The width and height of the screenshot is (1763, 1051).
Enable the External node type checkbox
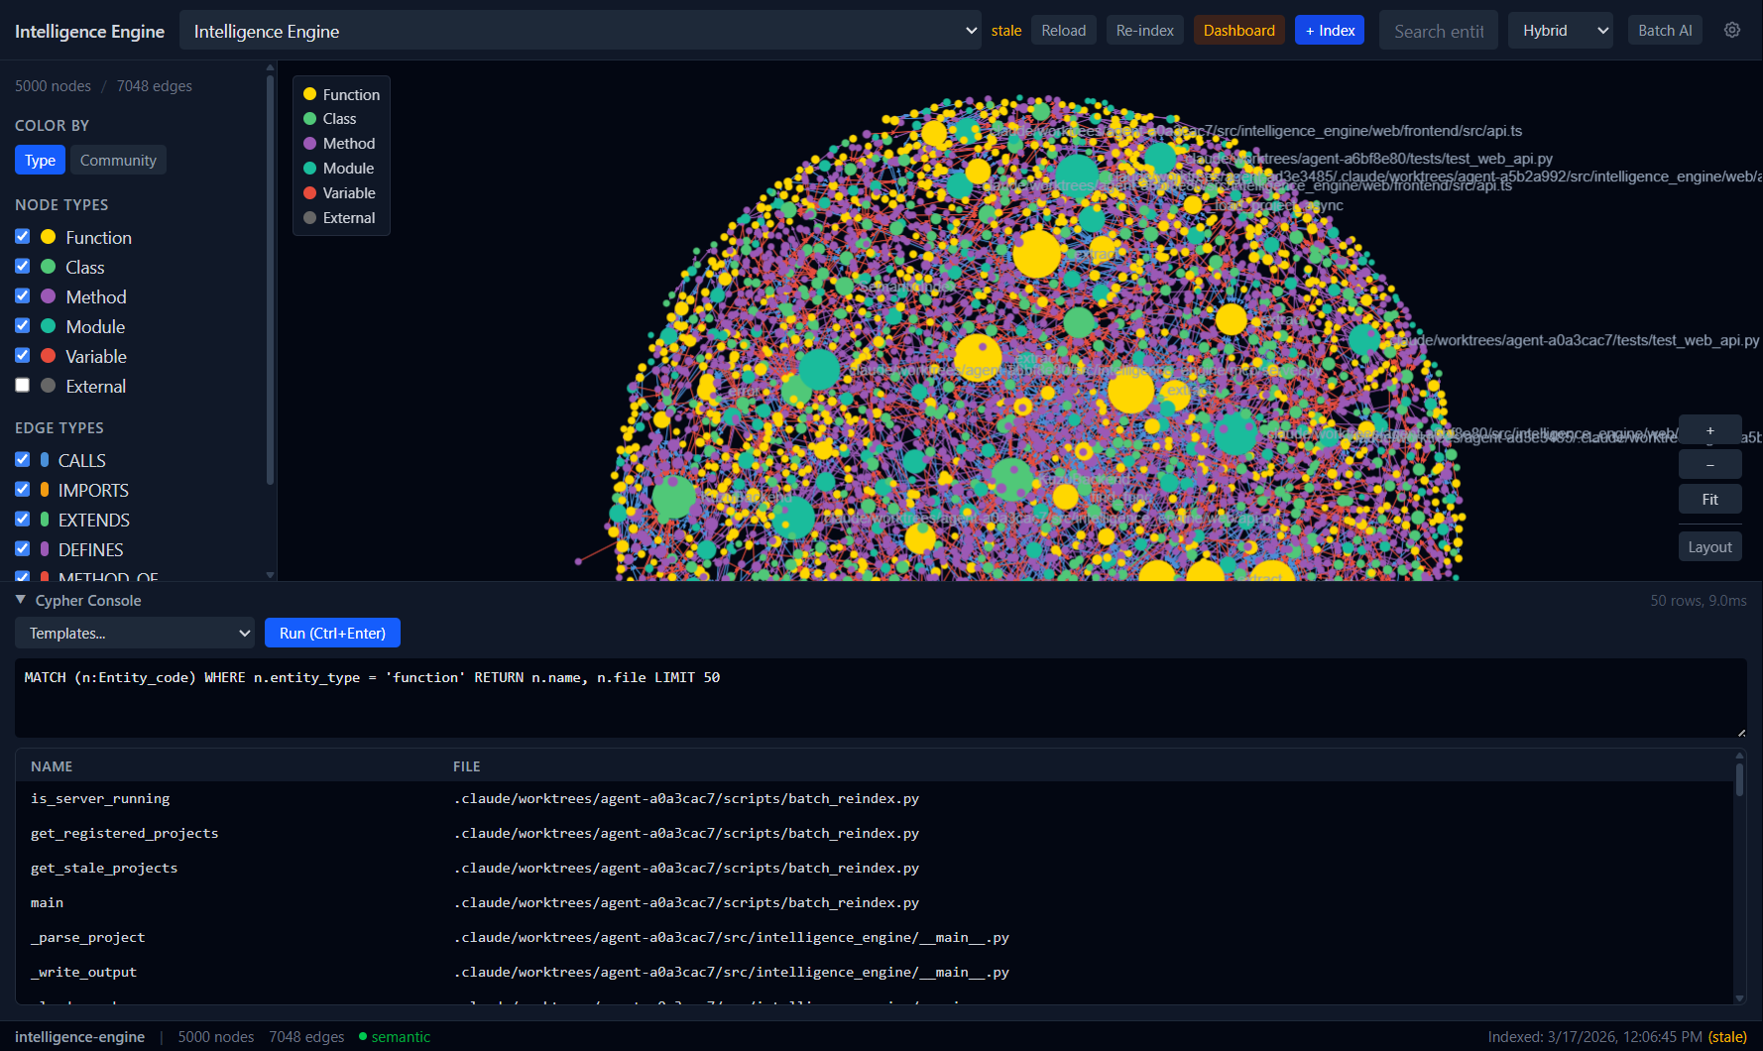23,386
